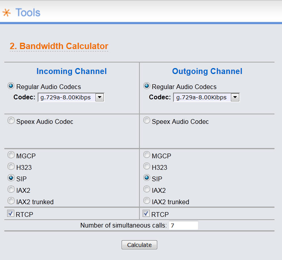Choose IAX2 trunked for Outgoing Channel
This screenshot has height=260, width=282.
(147, 201)
